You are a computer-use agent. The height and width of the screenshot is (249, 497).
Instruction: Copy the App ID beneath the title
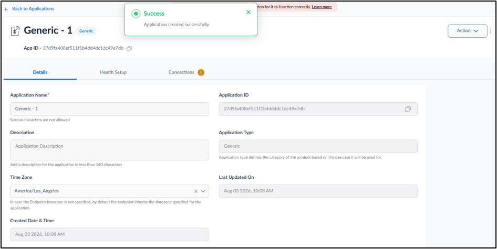(x=129, y=49)
